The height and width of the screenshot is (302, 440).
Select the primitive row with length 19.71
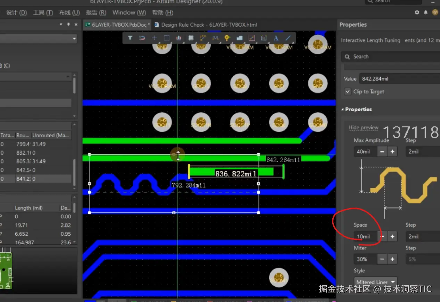pos(35,225)
